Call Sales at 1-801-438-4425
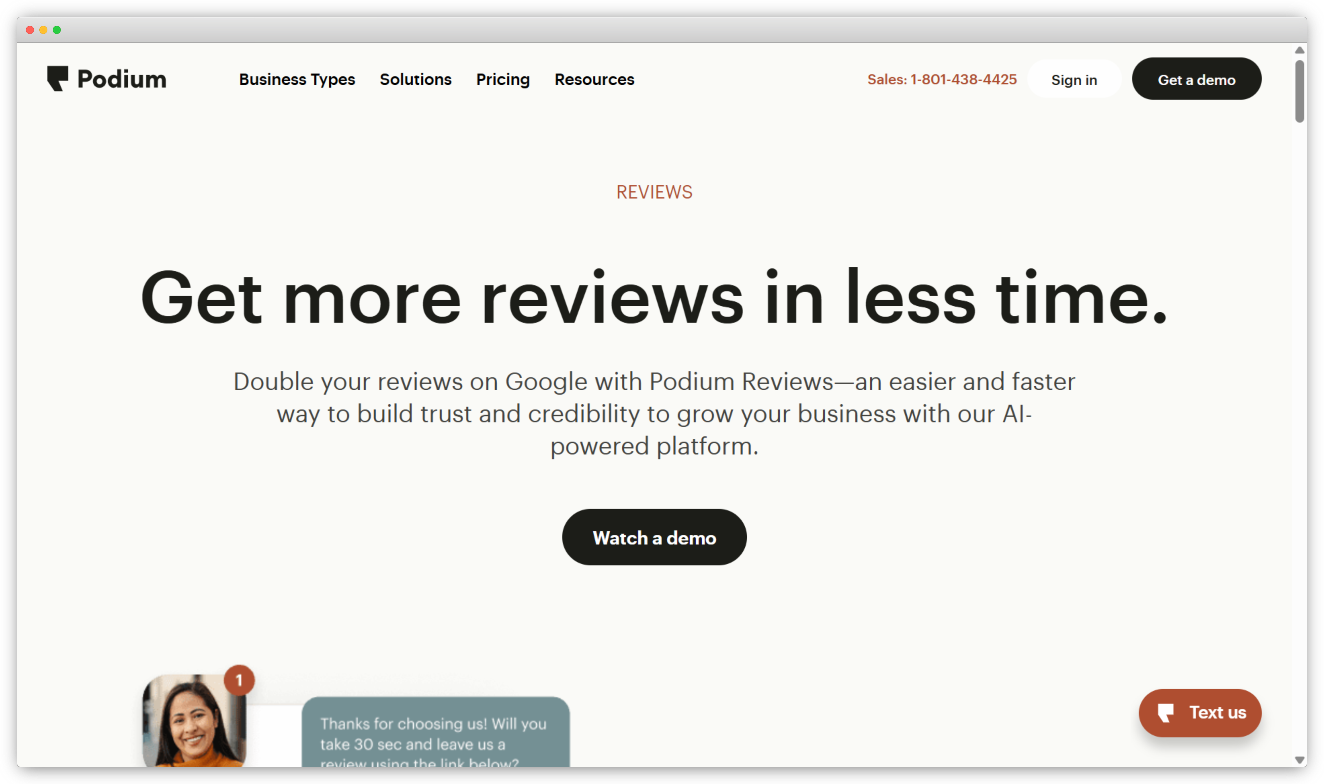The height and width of the screenshot is (784, 1324). coord(942,79)
